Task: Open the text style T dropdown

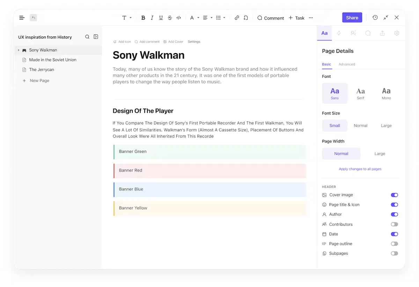Action: [127, 18]
